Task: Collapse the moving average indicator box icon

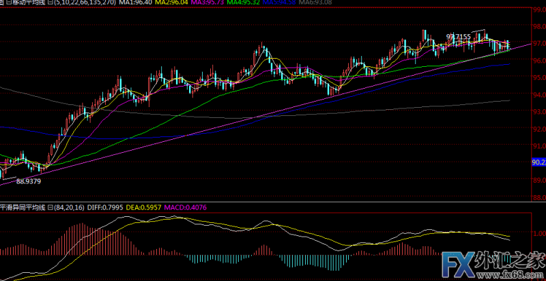Action: click(50, 2)
